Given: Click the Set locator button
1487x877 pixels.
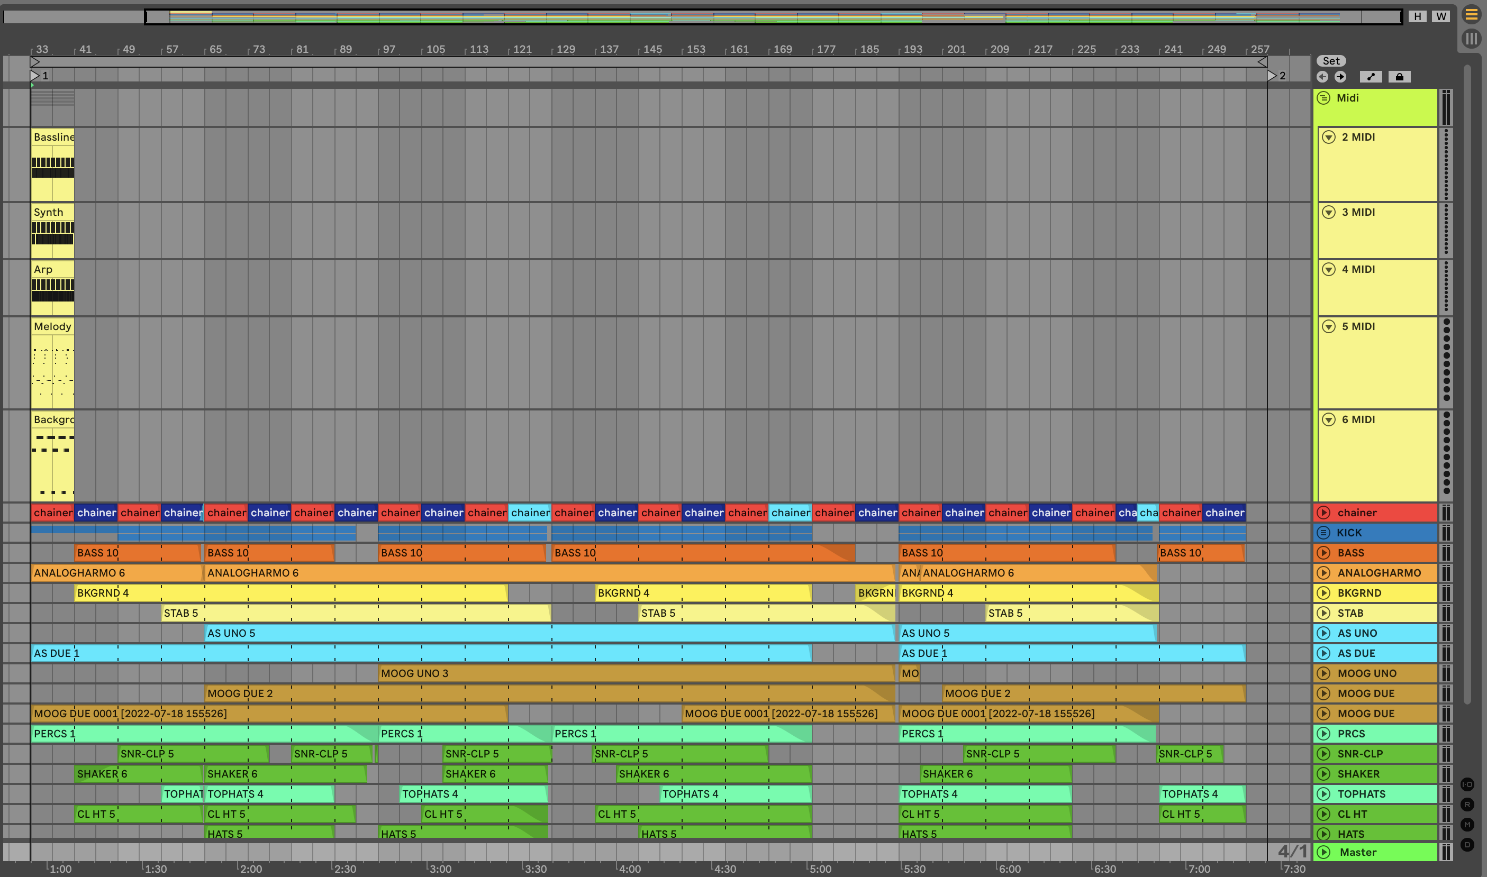Looking at the screenshot, I should tap(1331, 61).
